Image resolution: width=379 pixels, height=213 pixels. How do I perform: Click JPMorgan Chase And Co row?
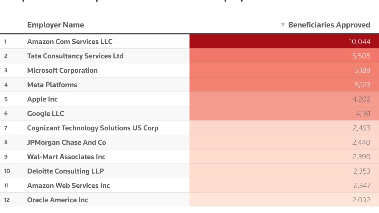point(66,142)
